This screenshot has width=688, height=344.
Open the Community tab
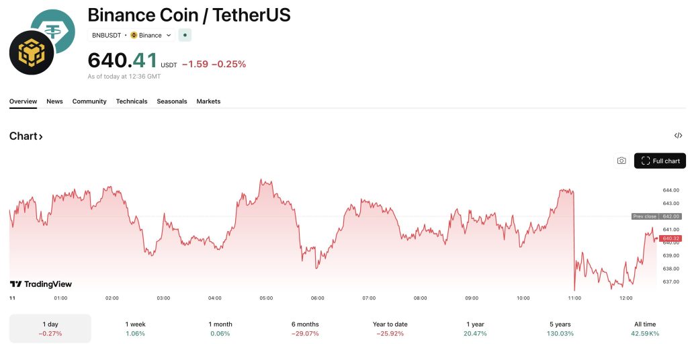(89, 101)
